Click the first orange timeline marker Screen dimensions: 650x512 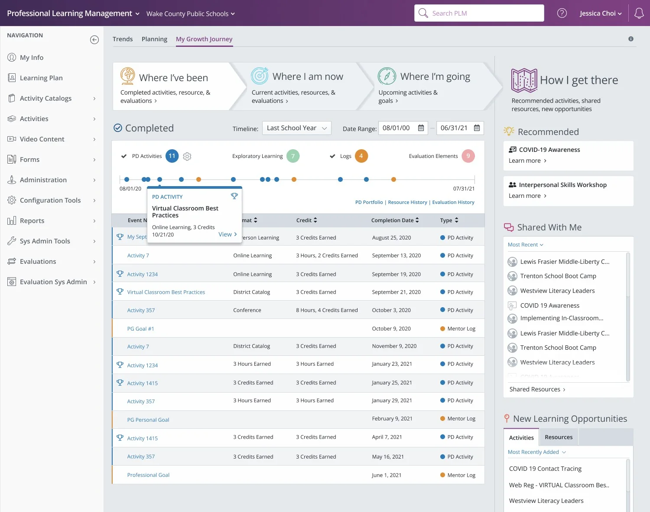[x=198, y=179]
